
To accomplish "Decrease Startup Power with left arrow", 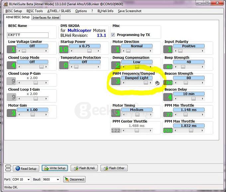I will click(x=71, y=51).
